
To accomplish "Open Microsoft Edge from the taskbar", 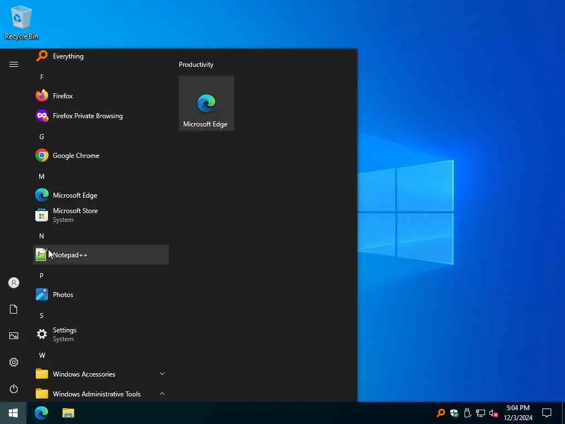I will click(41, 413).
